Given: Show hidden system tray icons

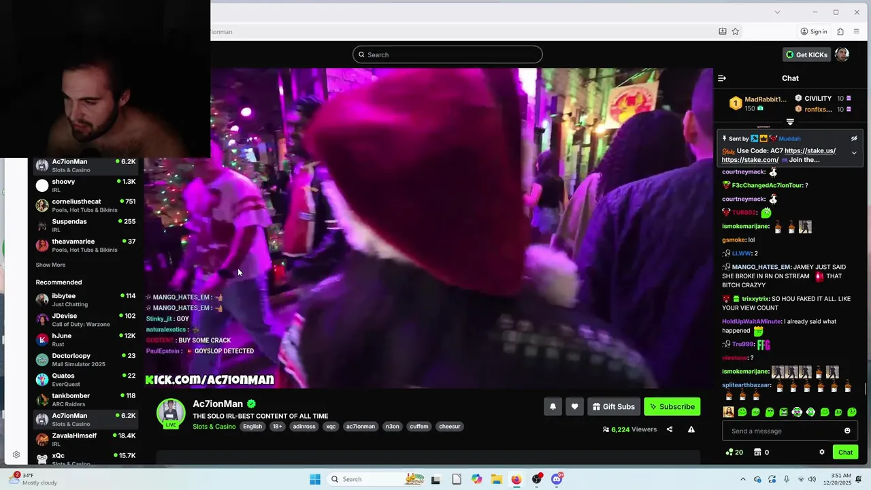Looking at the screenshot, I should tap(742, 479).
